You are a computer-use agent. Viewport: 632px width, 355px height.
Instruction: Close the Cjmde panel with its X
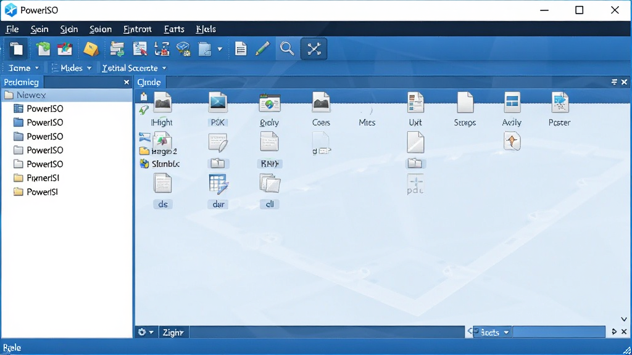(x=624, y=82)
